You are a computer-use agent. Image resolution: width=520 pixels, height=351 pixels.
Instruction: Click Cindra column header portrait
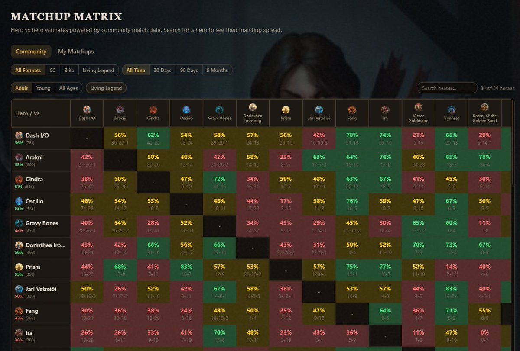pos(153,109)
